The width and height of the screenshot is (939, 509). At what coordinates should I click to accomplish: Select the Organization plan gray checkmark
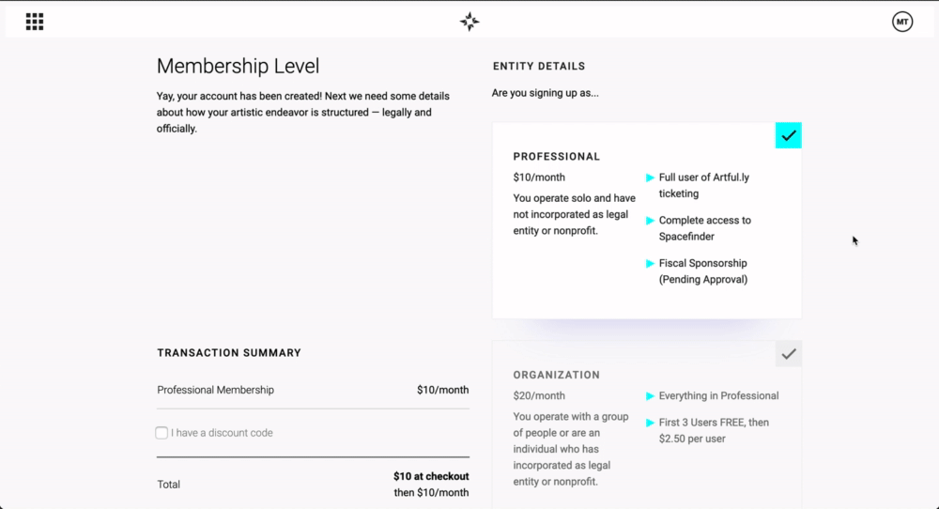point(788,354)
